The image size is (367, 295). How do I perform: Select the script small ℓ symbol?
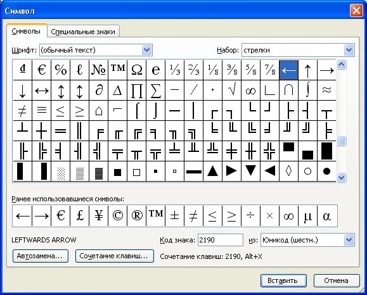click(x=80, y=70)
